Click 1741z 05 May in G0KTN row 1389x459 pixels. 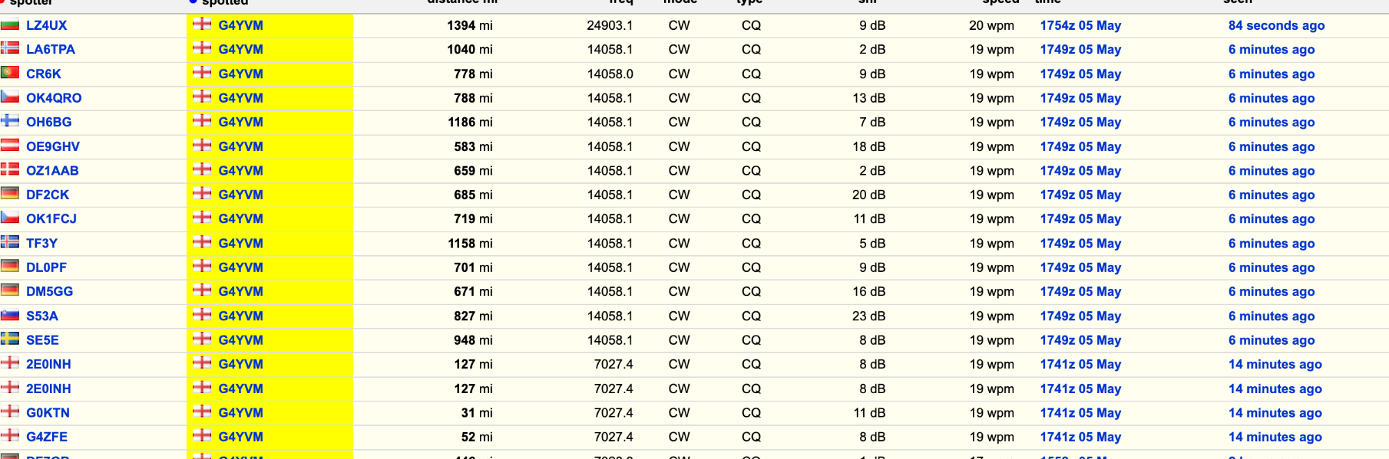[x=1081, y=413]
